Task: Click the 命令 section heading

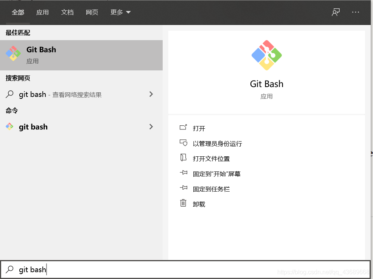Action: 12,111
